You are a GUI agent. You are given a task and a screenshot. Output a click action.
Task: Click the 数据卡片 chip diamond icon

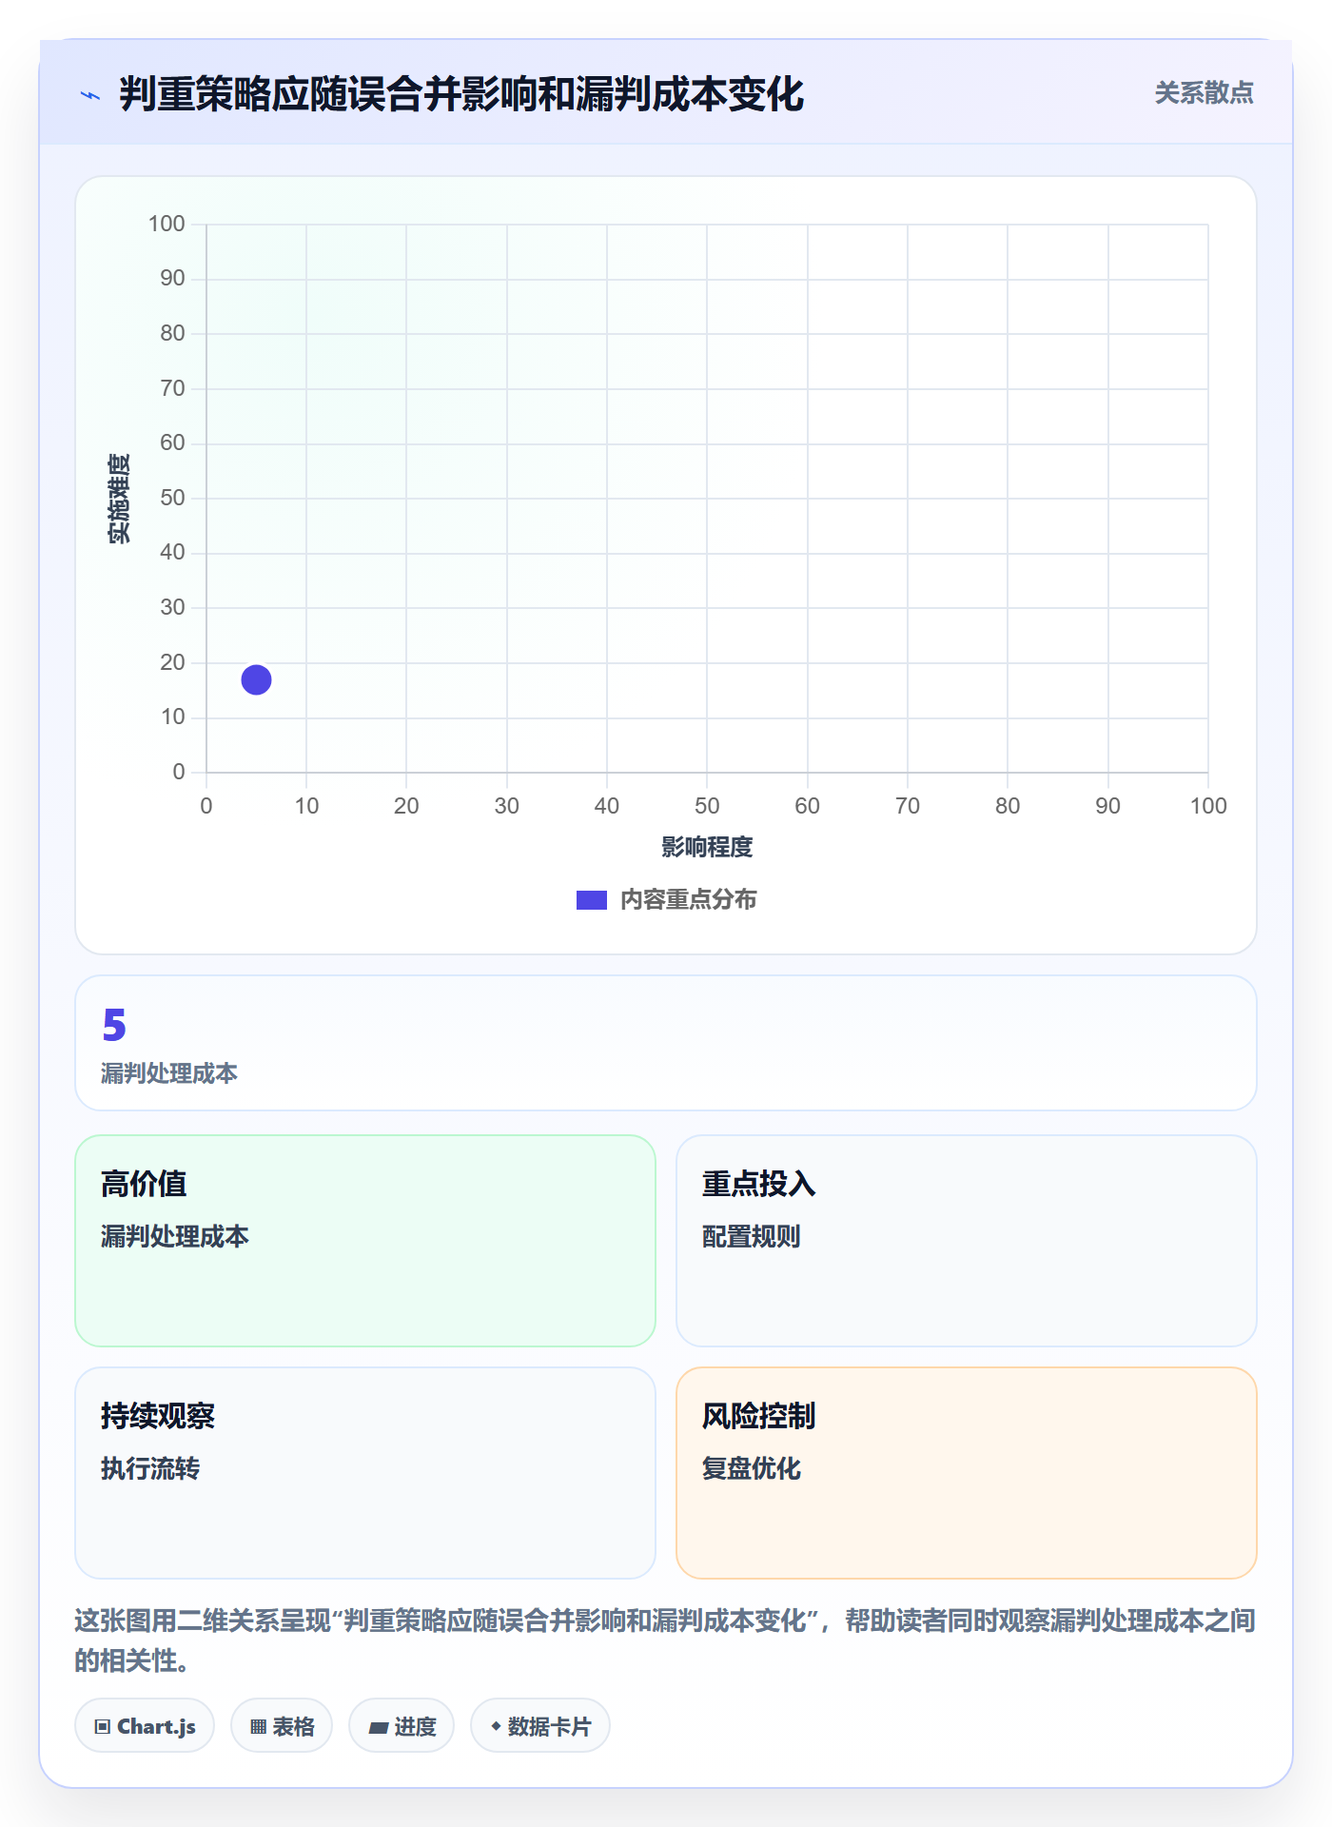point(496,1725)
